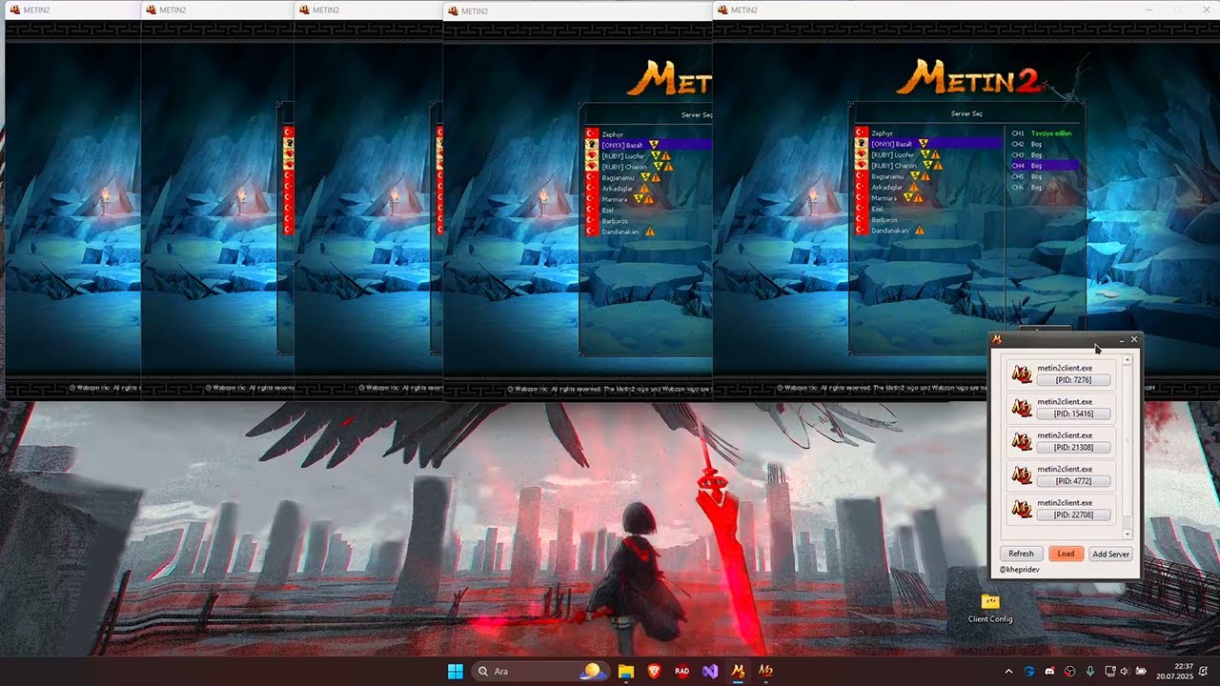Click the M2 icon for PID 21308

(1023, 441)
